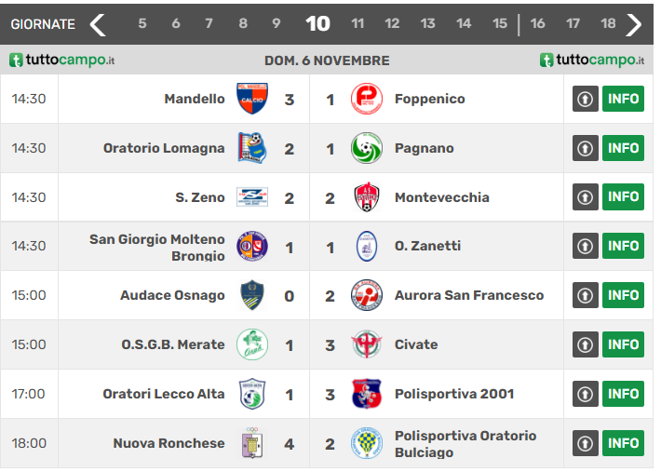Viewport: 661px width, 472px height.
Task: Click the Foppenico team logo
Action: coord(366,99)
